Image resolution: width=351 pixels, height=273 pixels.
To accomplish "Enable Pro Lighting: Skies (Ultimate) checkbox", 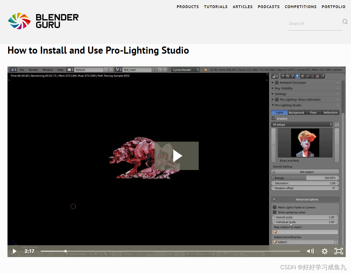I will pyautogui.click(x=277, y=100).
